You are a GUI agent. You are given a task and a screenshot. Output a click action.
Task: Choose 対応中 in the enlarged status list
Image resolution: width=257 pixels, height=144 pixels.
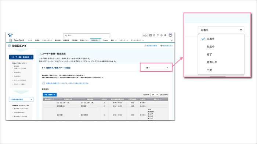click(221, 47)
